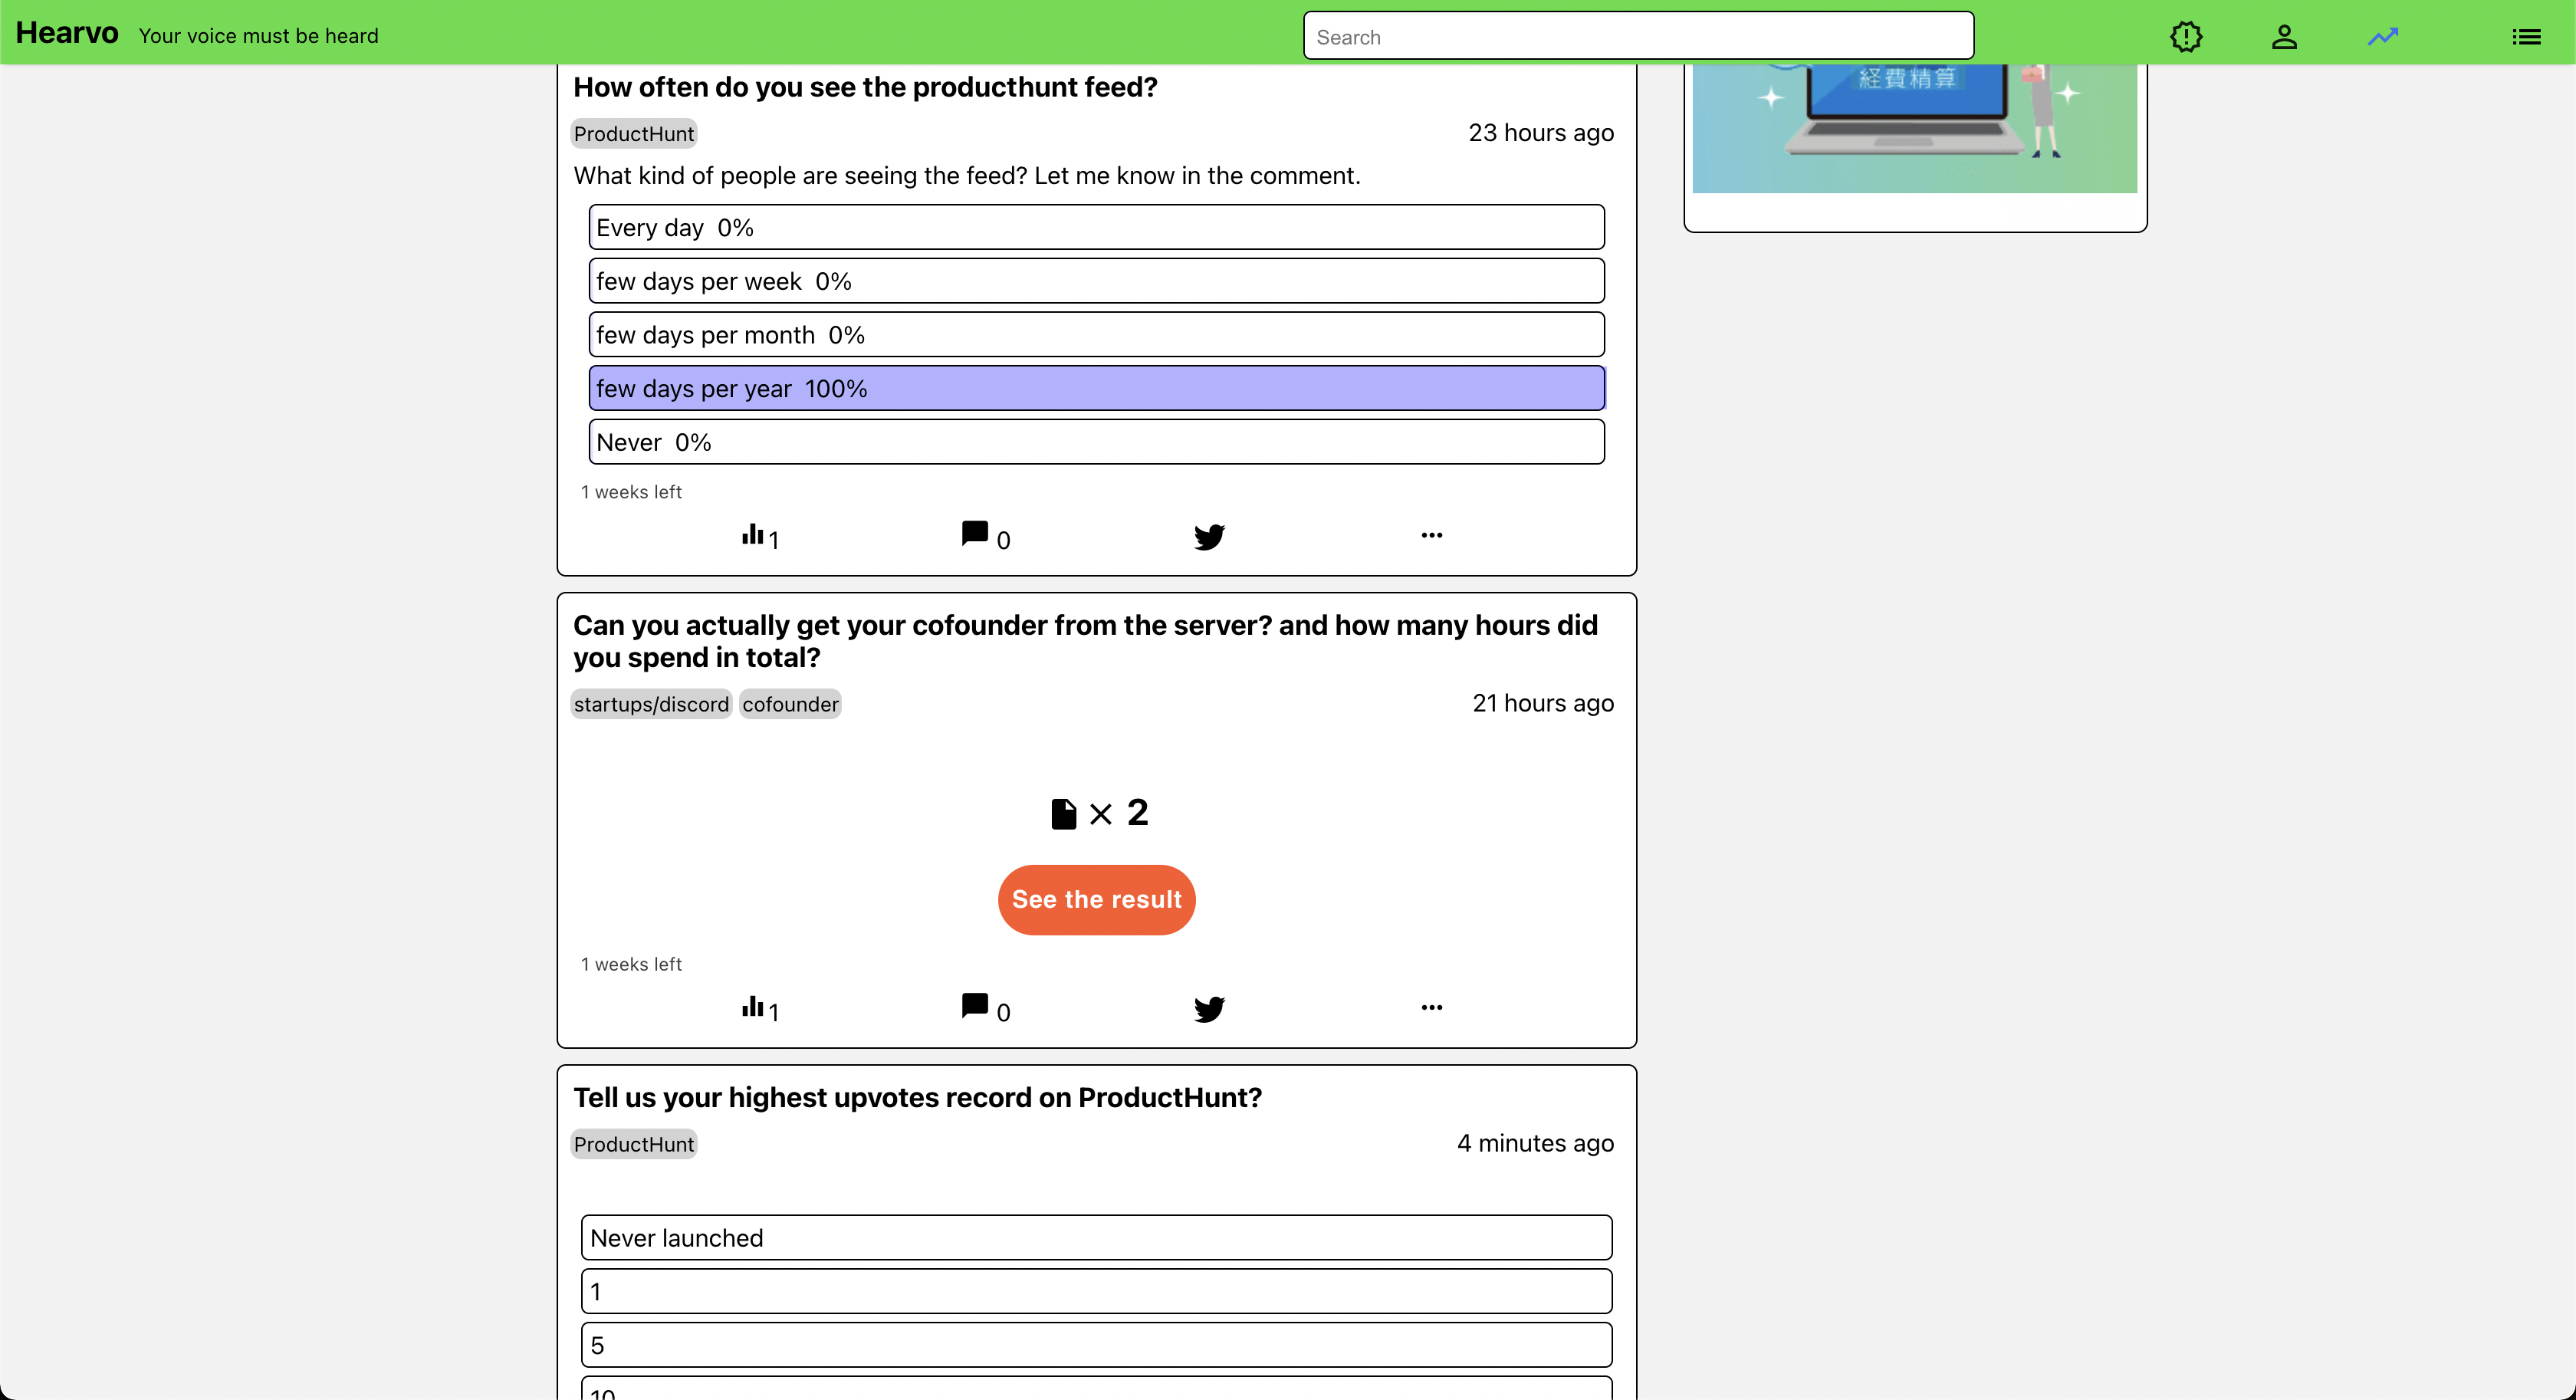
Task: Open the user profile icon
Action: tap(2284, 37)
